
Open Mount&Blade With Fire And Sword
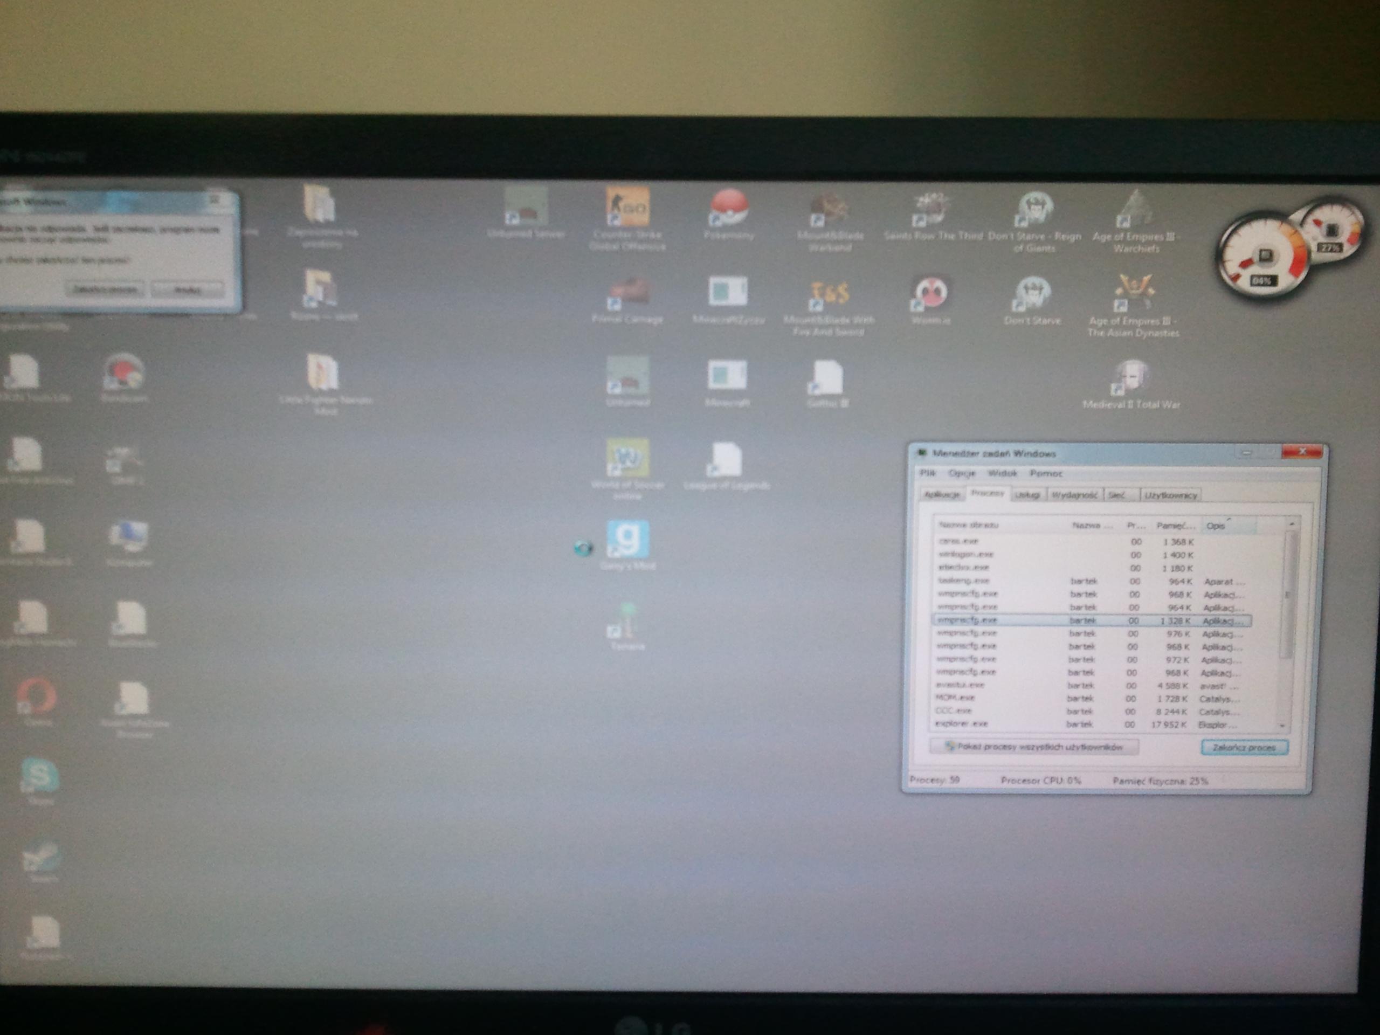tap(829, 293)
